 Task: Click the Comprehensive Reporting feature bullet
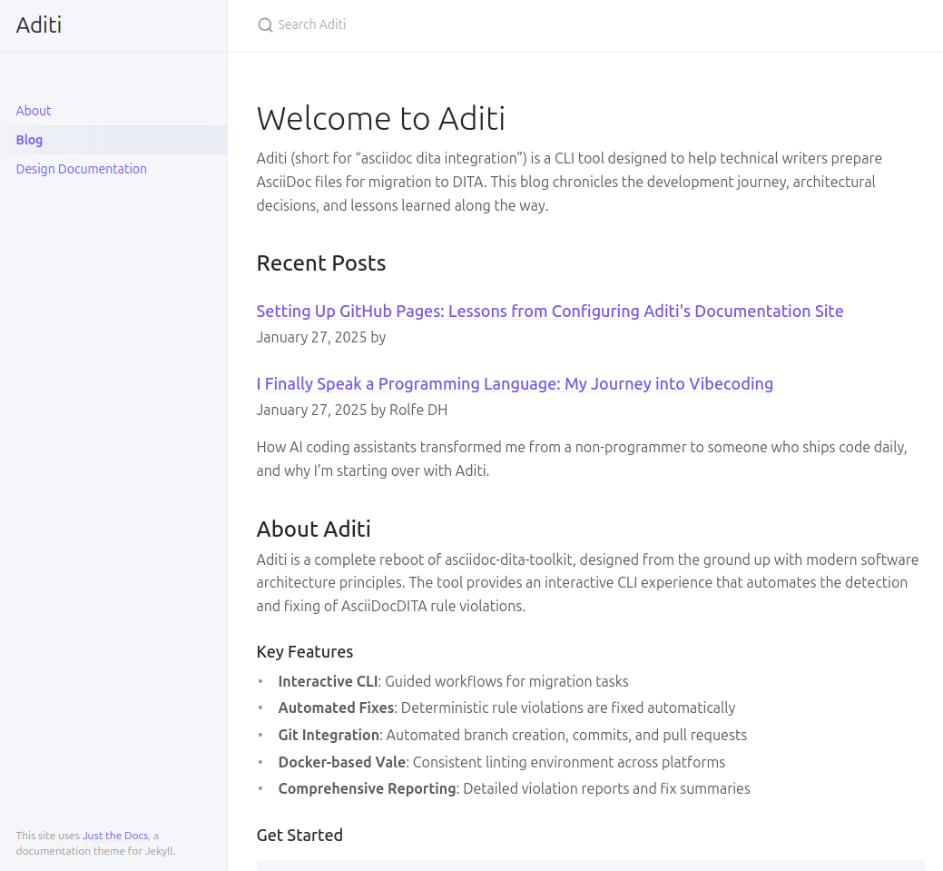pos(515,788)
